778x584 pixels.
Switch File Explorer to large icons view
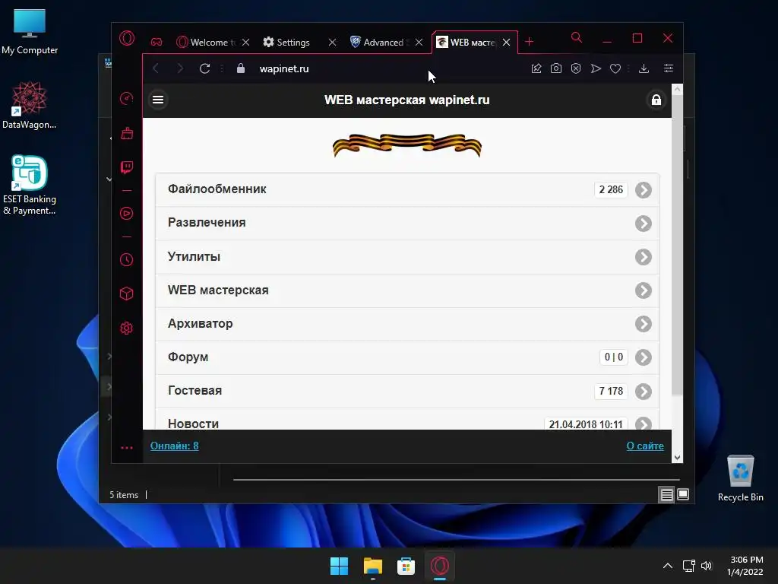point(683,494)
